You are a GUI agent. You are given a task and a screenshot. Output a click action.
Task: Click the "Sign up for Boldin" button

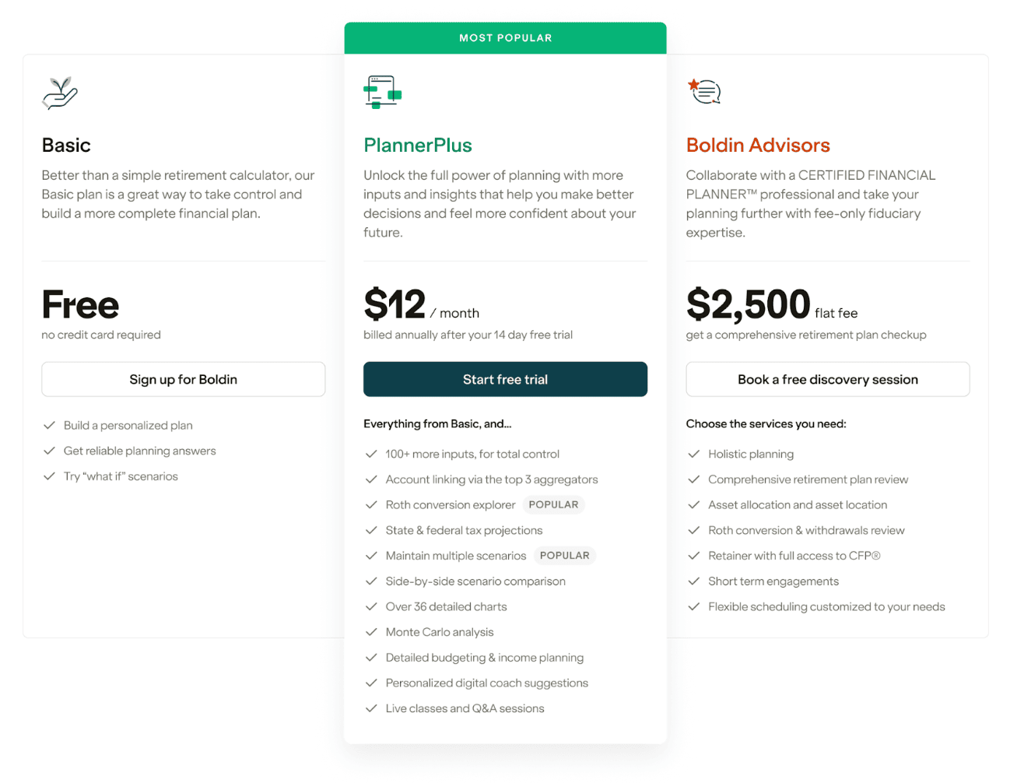pyautogui.click(x=183, y=379)
